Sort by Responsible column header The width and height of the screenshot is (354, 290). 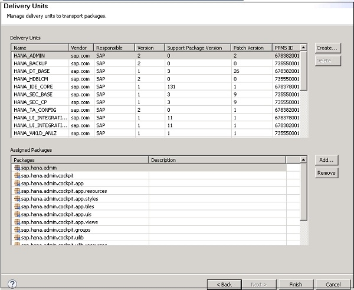(114, 48)
